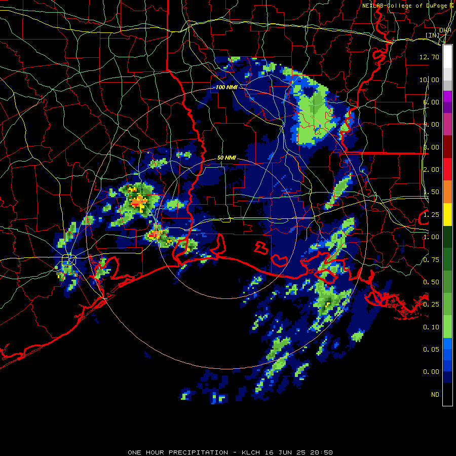
Task: Click the 3.00 legend value
Action: coord(431,147)
